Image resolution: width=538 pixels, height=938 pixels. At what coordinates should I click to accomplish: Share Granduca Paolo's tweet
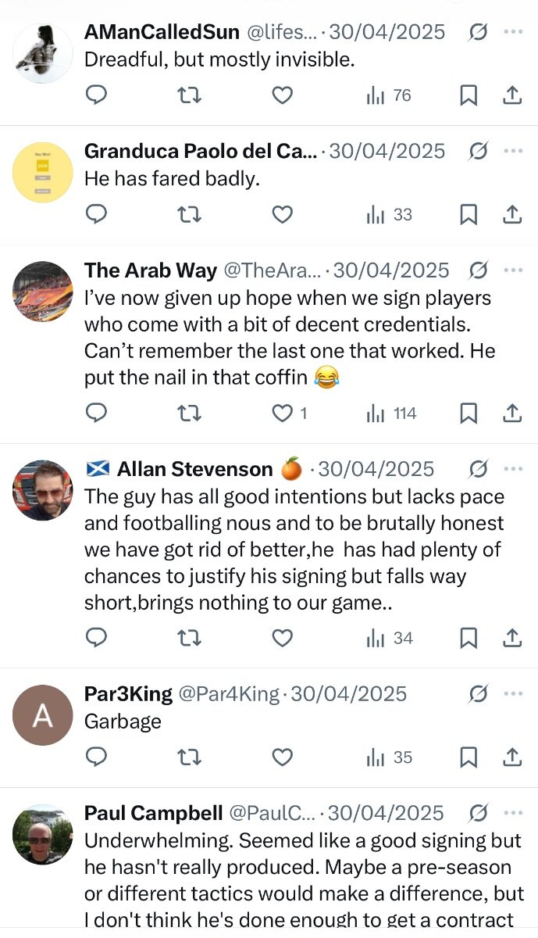[511, 214]
